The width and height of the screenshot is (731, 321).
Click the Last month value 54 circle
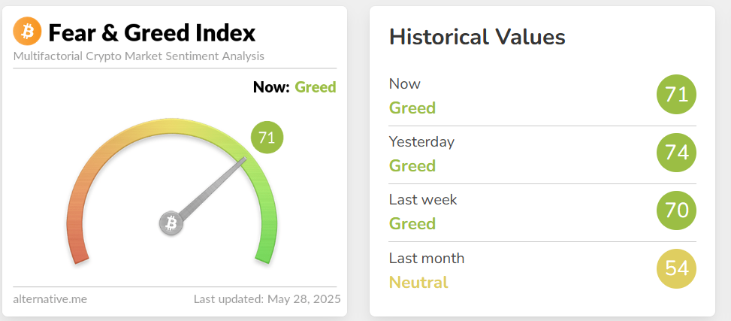click(x=676, y=268)
